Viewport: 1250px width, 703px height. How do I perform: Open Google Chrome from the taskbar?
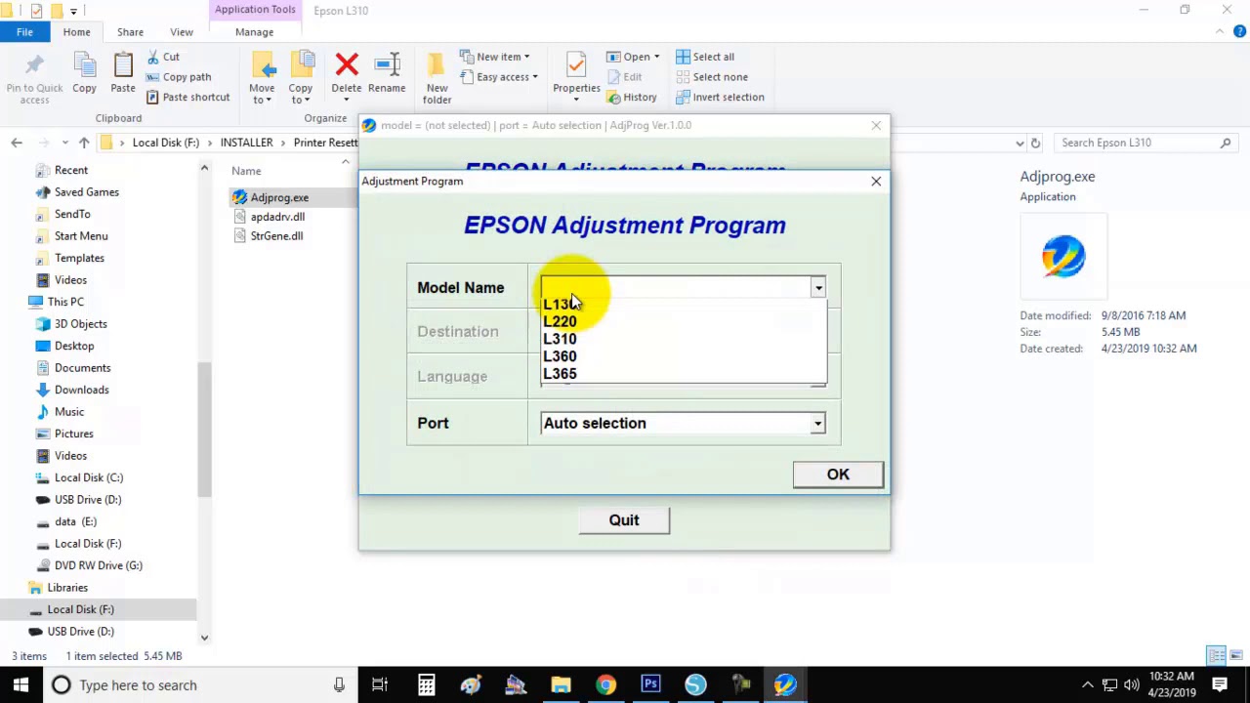pyautogui.click(x=605, y=684)
